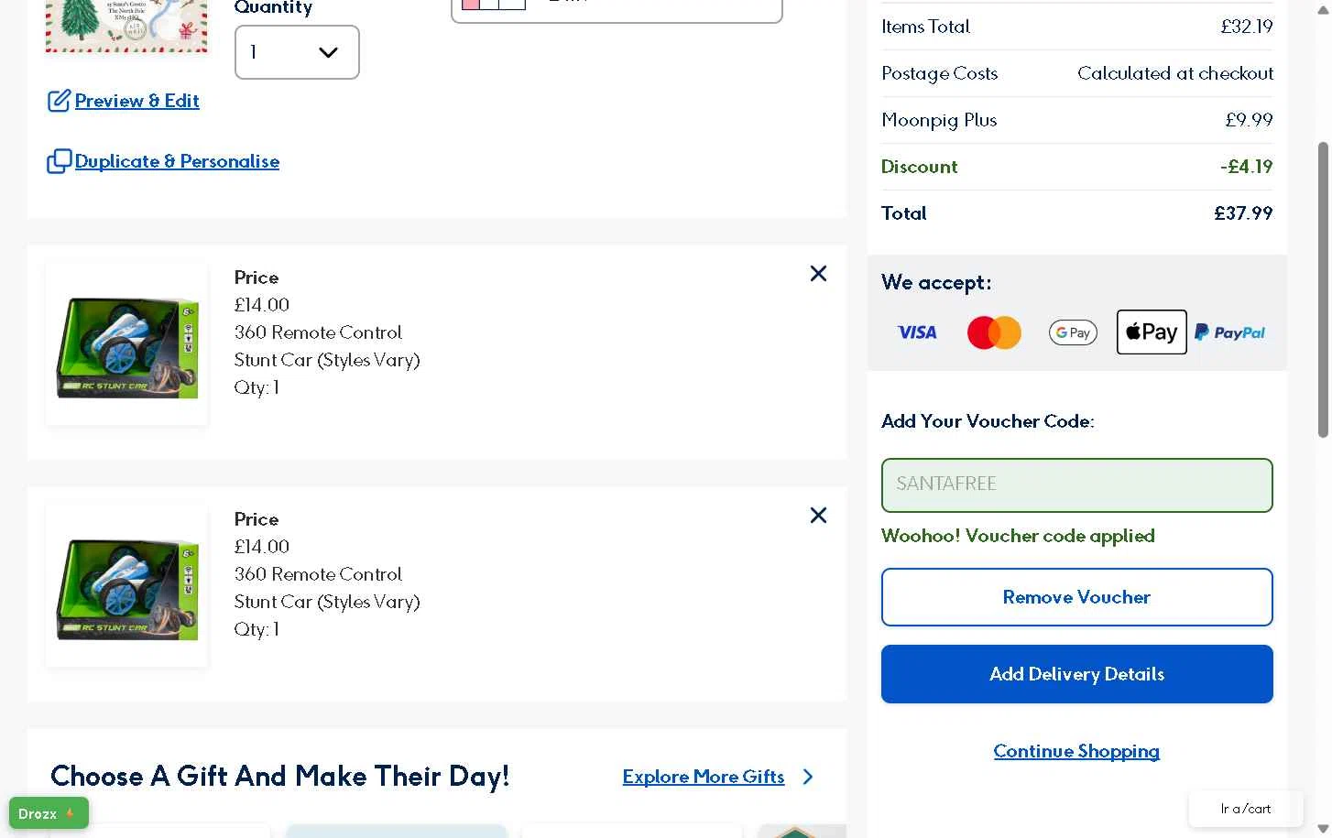Click the first stunt car thumbnail
Image resolution: width=1332 pixels, height=838 pixels.
coord(126,345)
